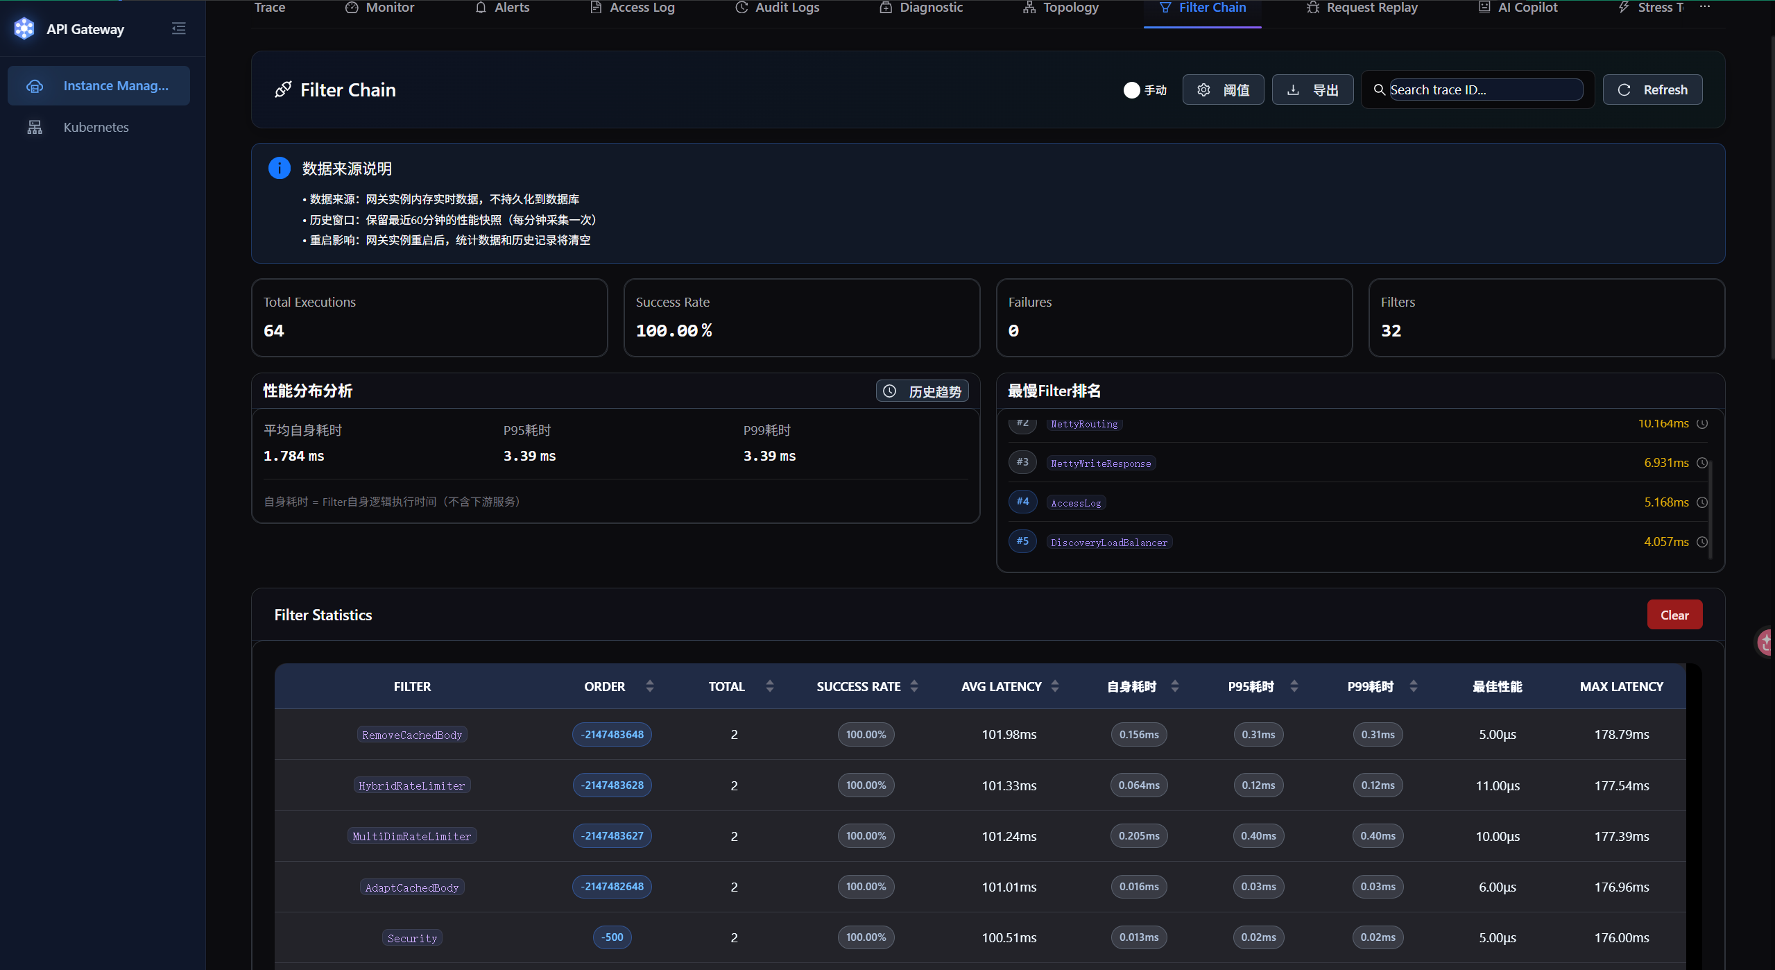Sort table by 自身耗时 column

[1175, 686]
